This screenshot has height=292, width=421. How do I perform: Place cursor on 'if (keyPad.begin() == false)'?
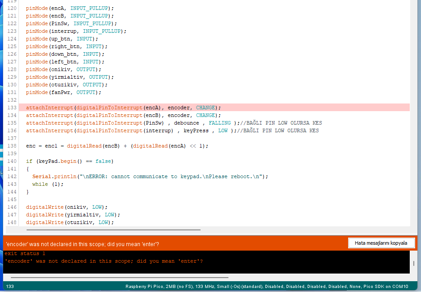click(69, 161)
